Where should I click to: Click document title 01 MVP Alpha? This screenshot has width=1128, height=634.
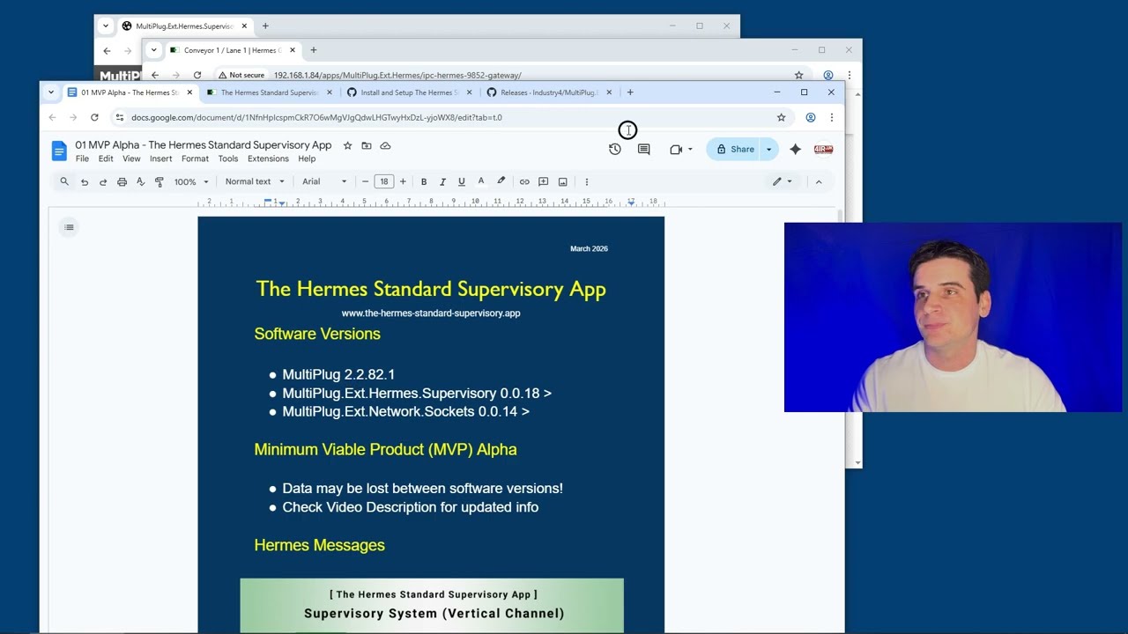click(x=203, y=145)
